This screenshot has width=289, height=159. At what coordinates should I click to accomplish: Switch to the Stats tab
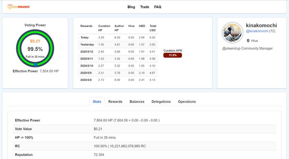(x=97, y=102)
